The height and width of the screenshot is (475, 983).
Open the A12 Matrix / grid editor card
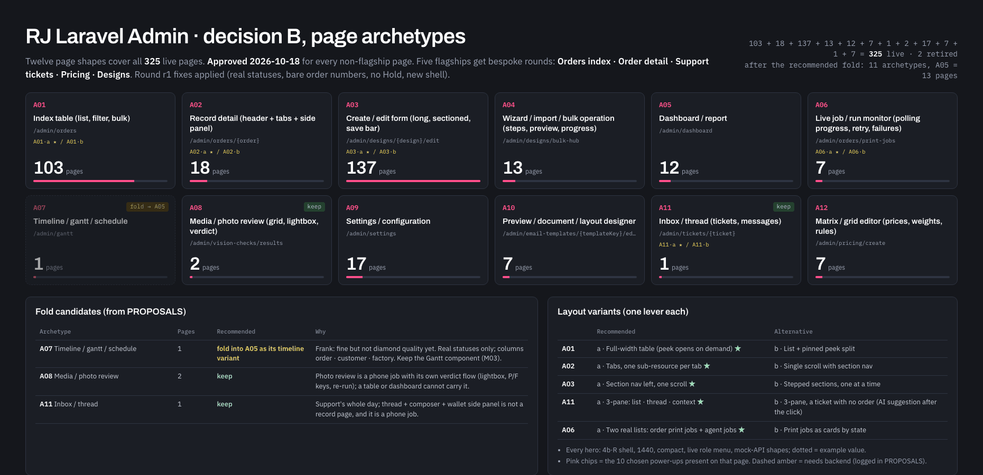(x=883, y=240)
